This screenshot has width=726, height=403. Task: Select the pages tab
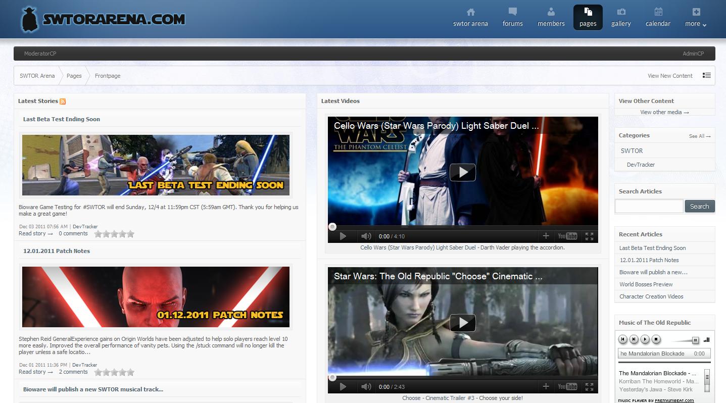(588, 18)
